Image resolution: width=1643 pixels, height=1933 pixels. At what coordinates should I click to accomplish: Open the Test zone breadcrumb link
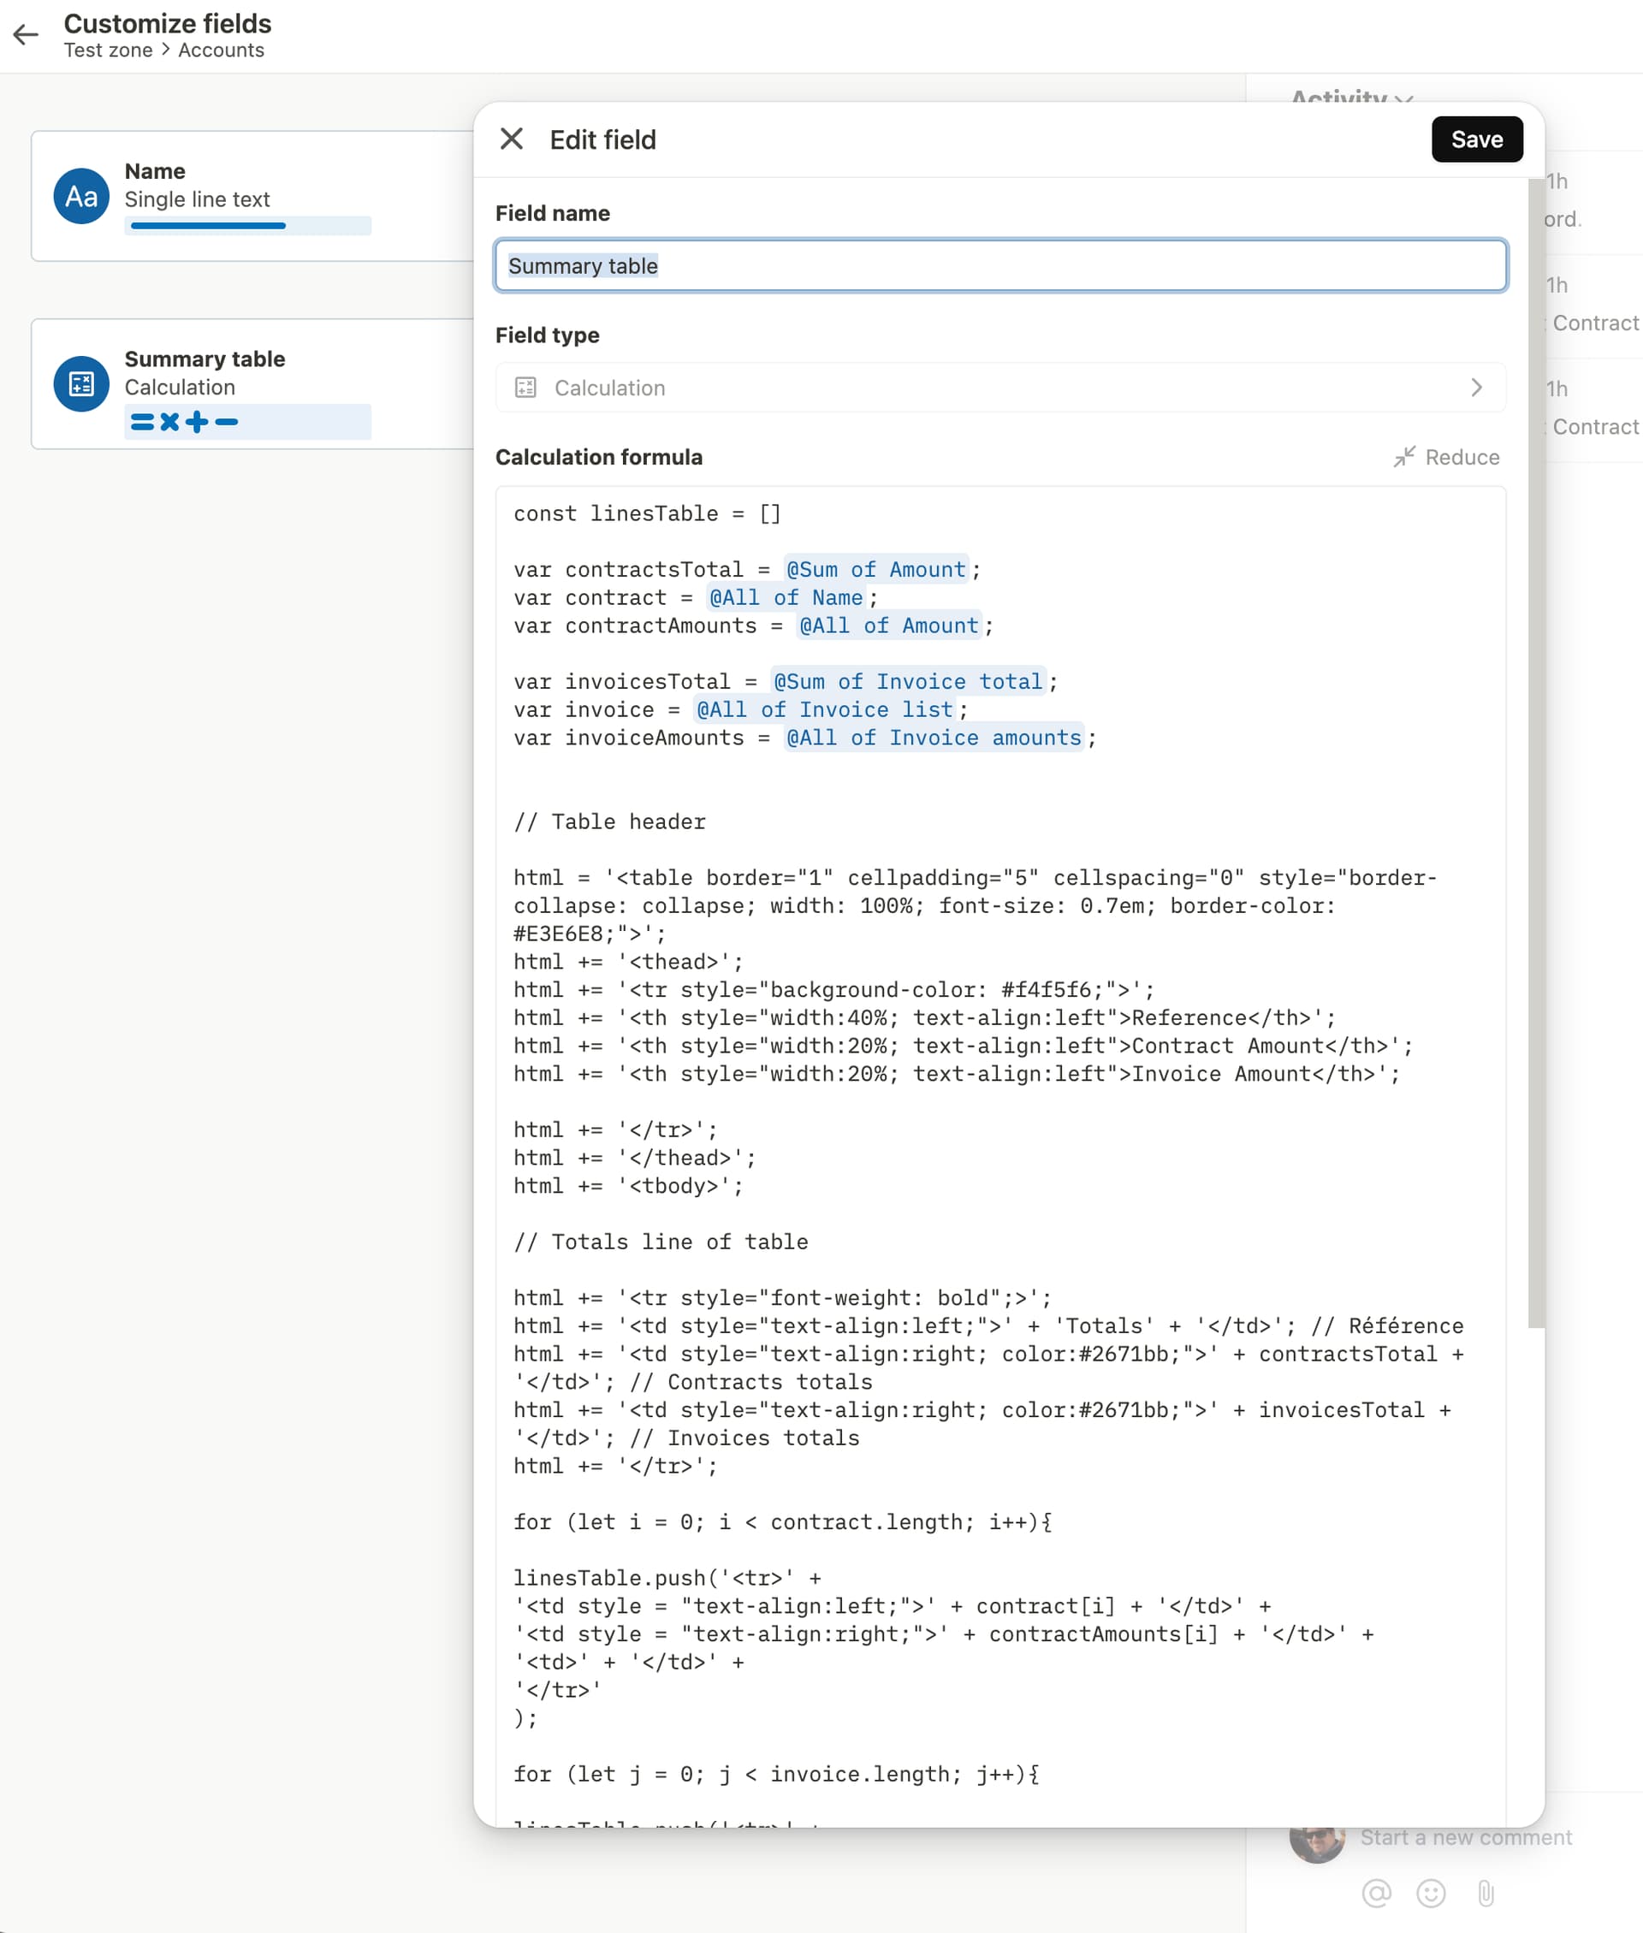coord(108,50)
